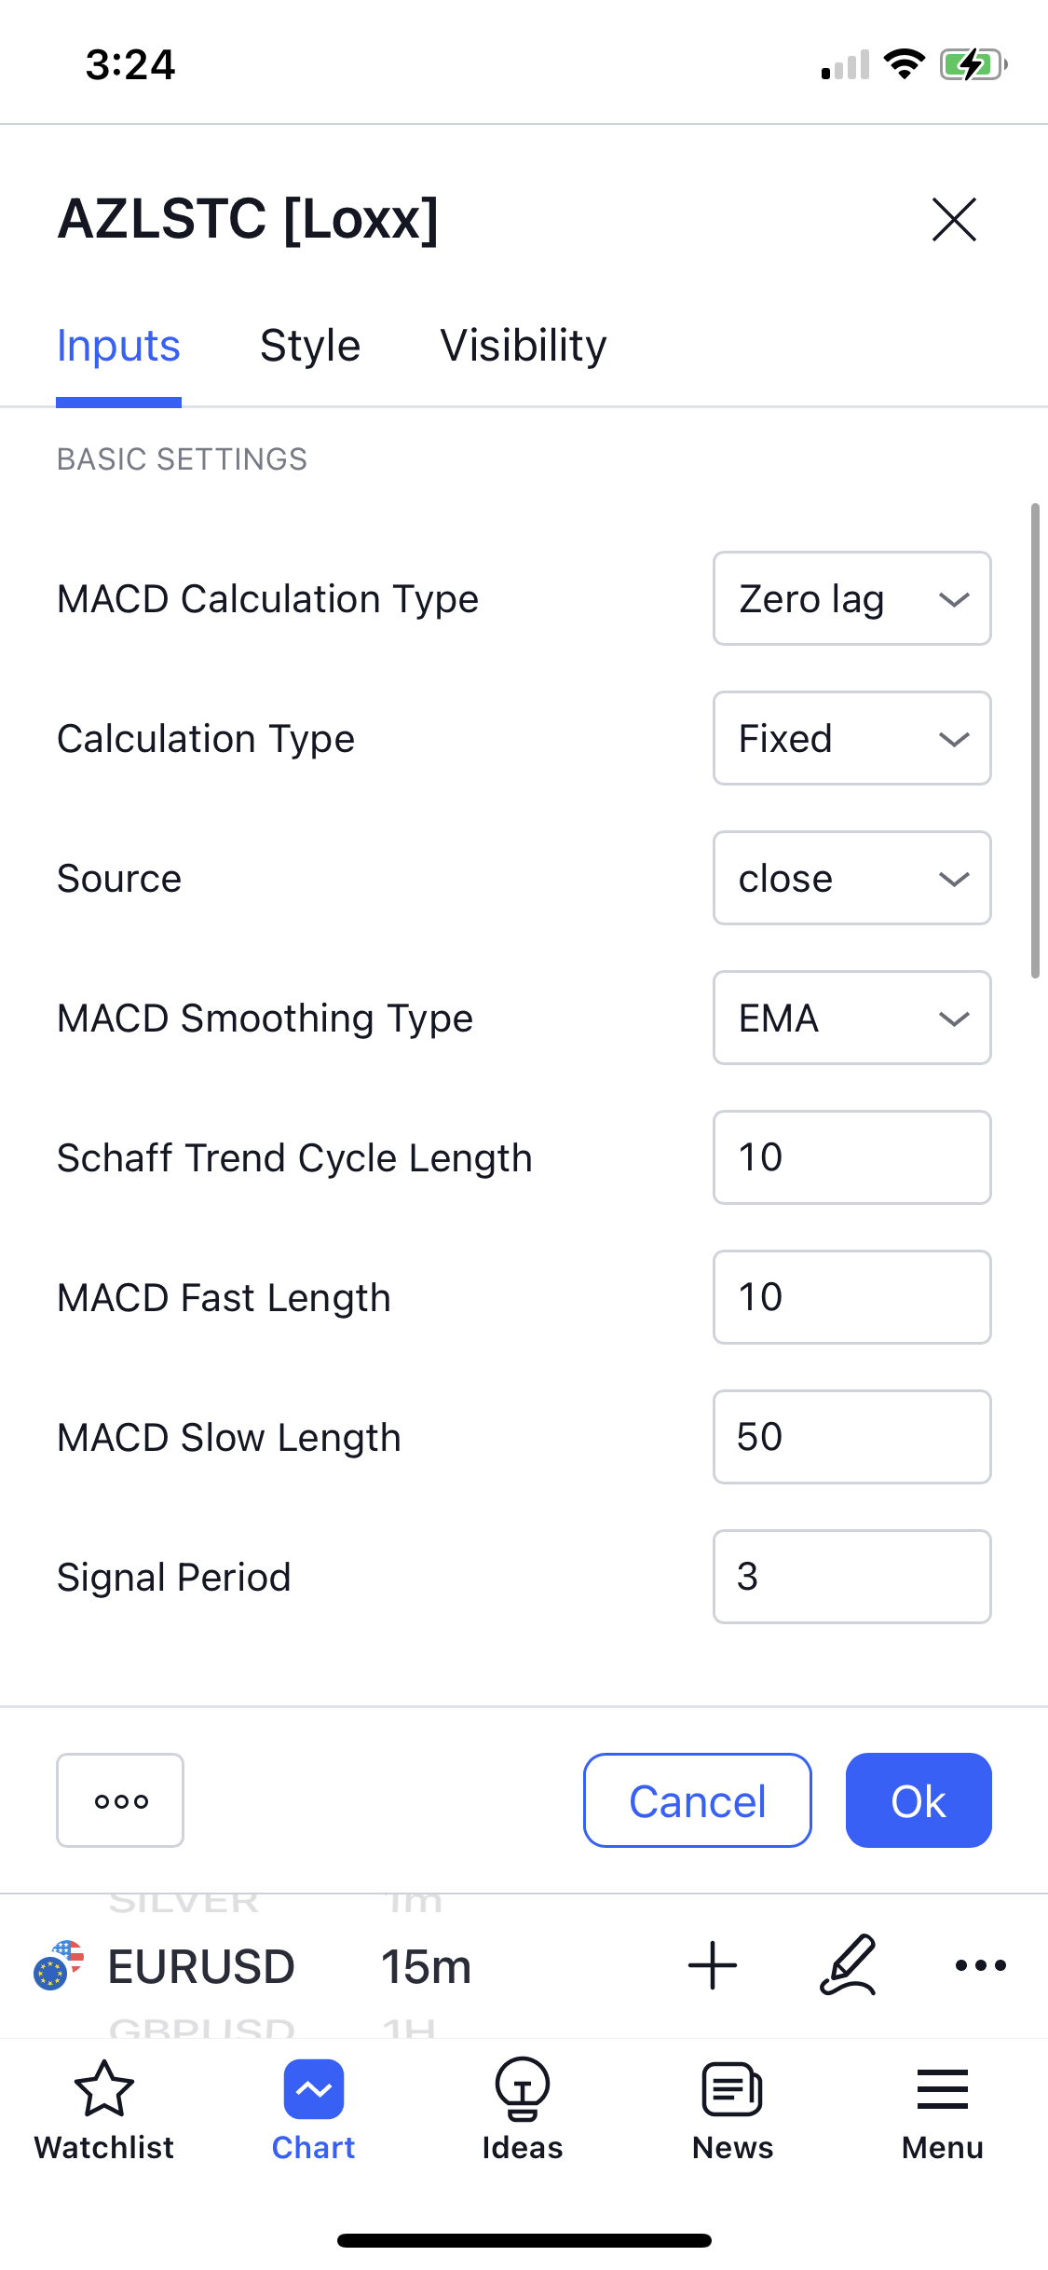This screenshot has height=2270, width=1048.
Task: Focus the MACD Slow Length field
Action: point(851,1437)
